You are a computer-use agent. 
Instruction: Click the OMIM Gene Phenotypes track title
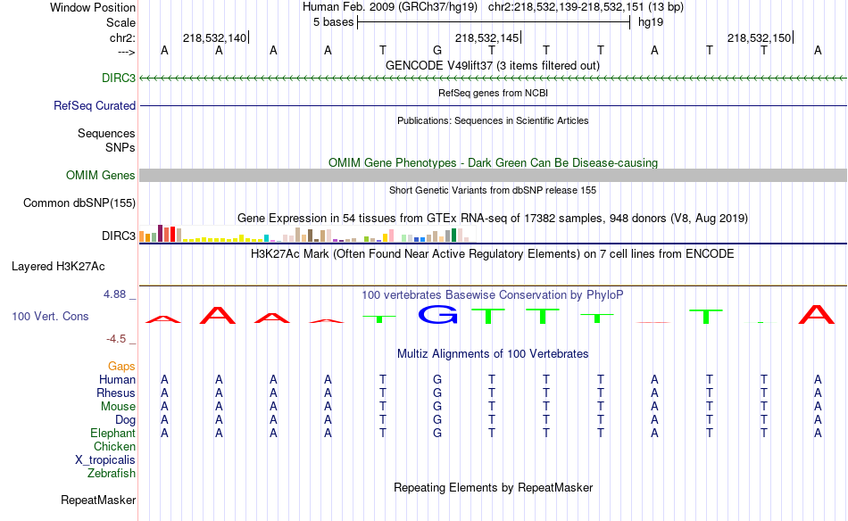pos(493,162)
